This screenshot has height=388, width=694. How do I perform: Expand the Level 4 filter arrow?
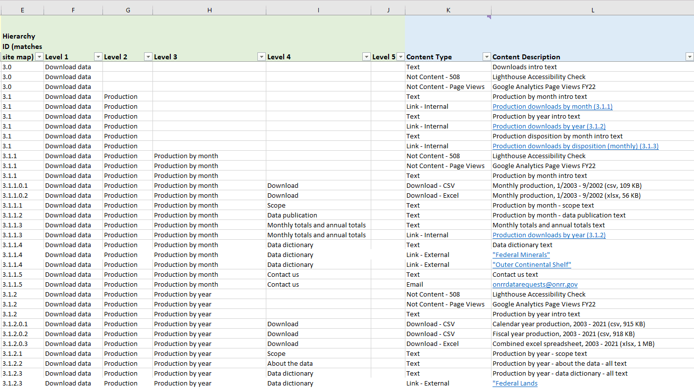[366, 57]
